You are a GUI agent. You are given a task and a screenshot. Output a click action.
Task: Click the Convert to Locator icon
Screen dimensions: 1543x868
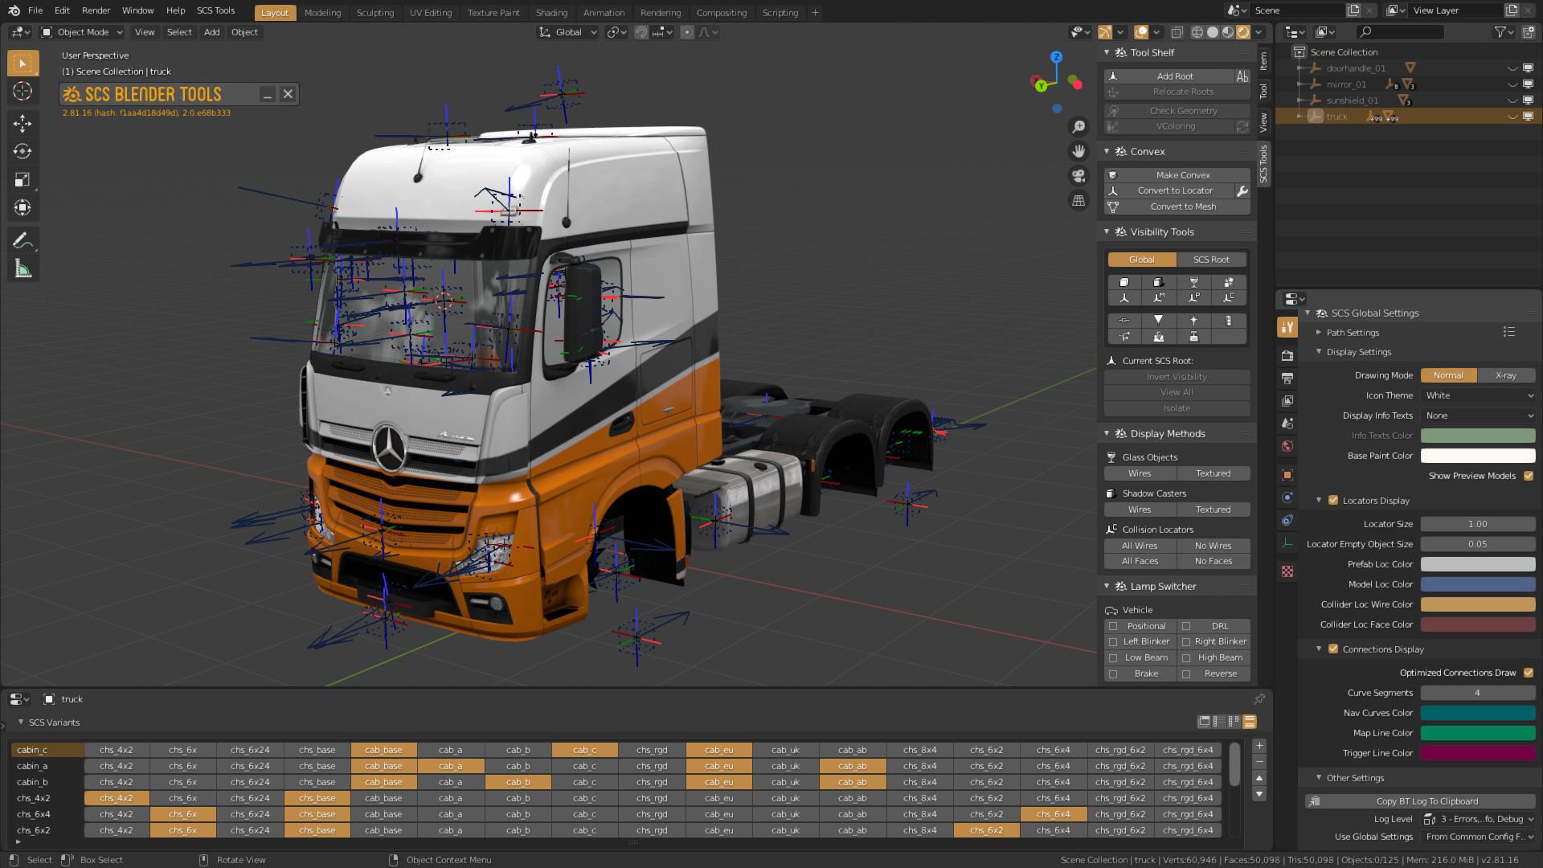[1111, 190]
